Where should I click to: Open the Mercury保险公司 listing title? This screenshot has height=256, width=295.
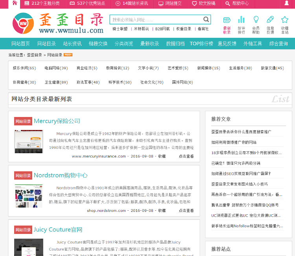point(57,121)
